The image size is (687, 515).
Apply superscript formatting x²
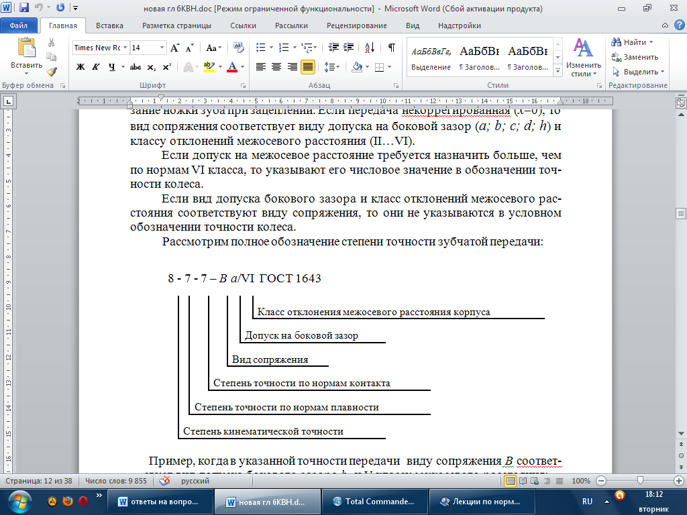coord(166,67)
